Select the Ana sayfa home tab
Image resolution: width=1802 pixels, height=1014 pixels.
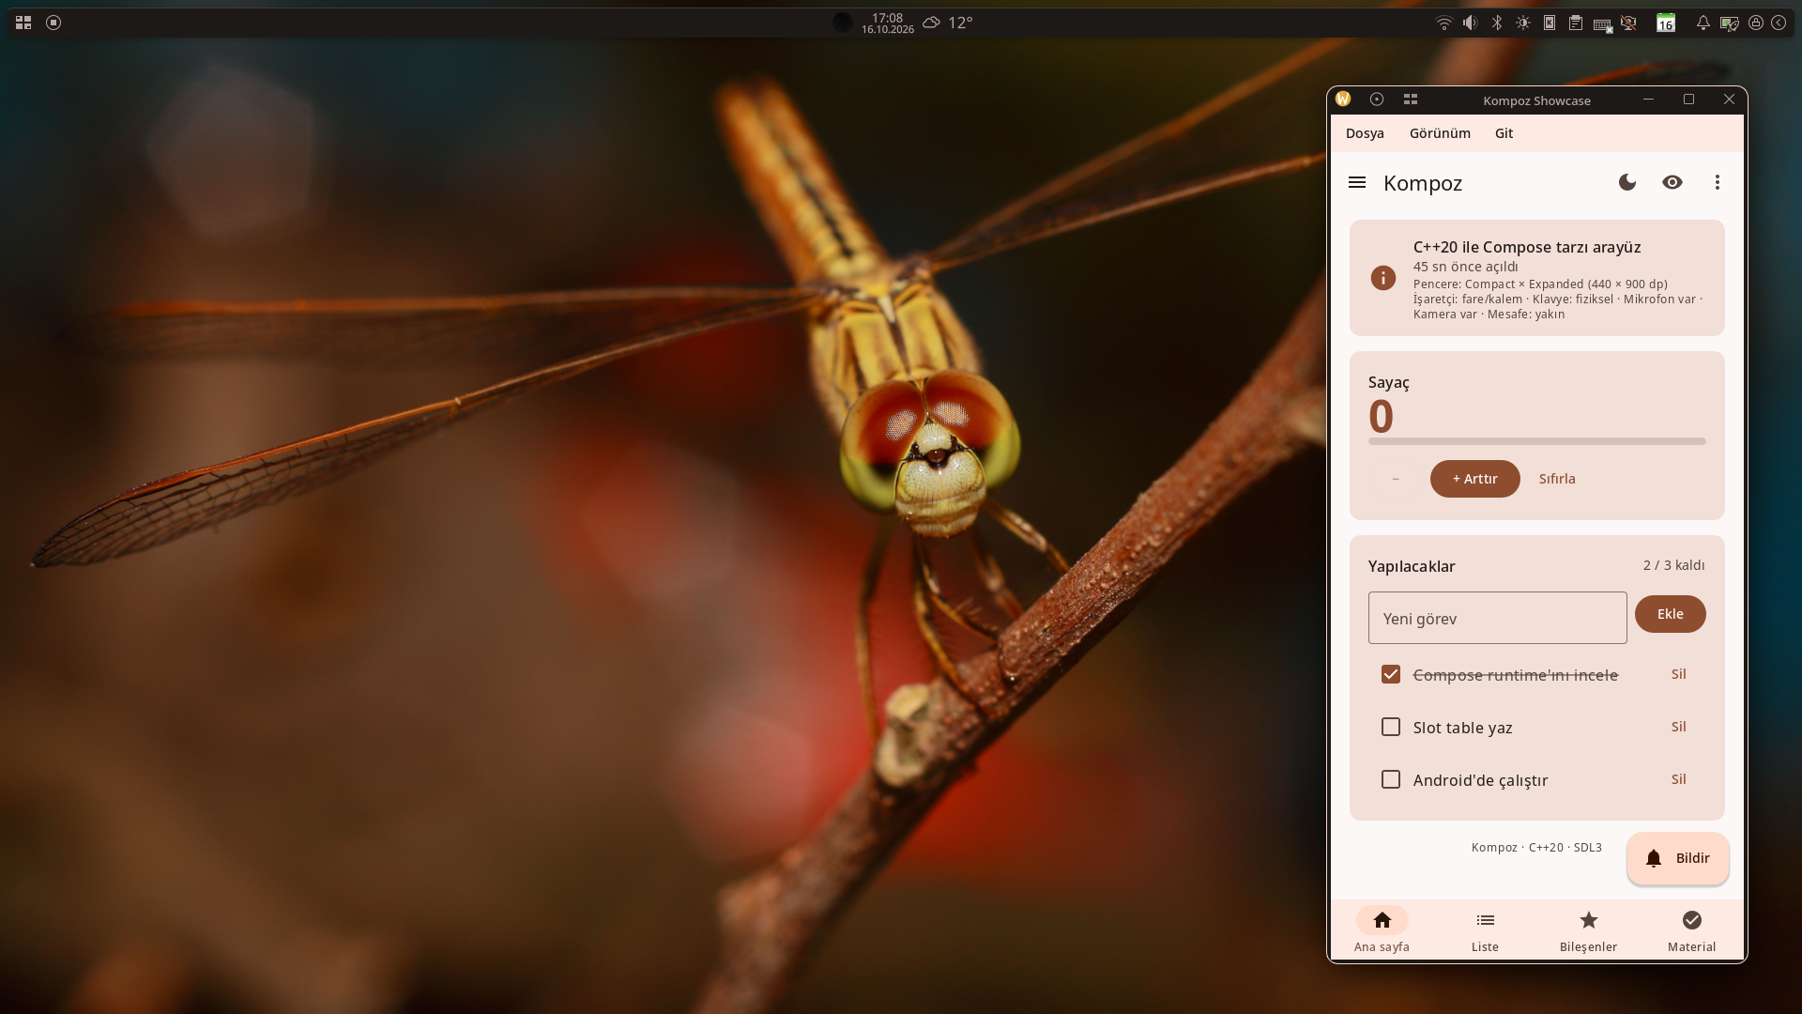(x=1382, y=929)
